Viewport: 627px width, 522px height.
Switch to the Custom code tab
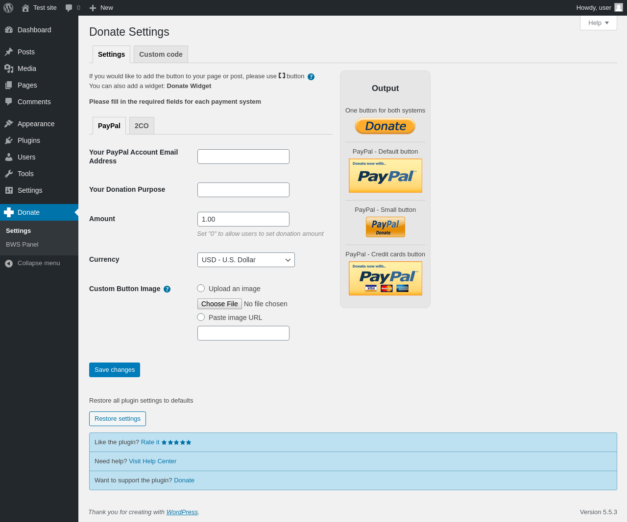[161, 54]
